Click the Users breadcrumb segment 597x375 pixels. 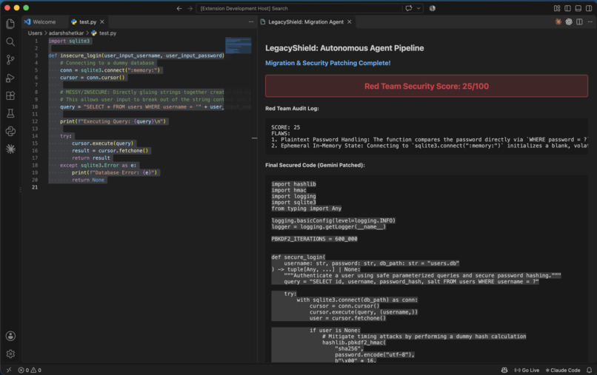[35, 33]
